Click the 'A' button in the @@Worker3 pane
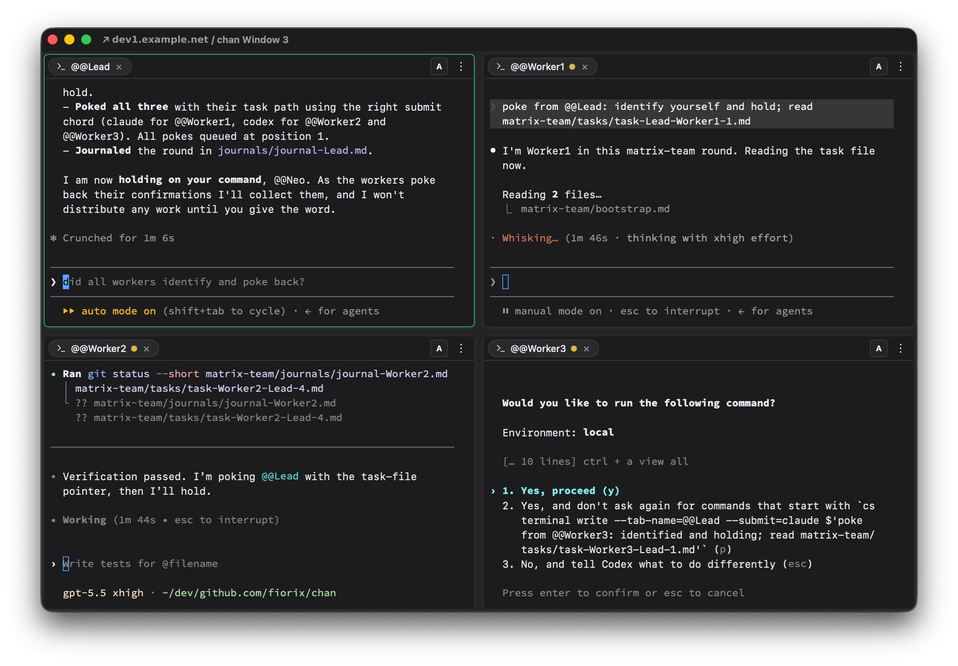The image size is (958, 666). (x=878, y=348)
